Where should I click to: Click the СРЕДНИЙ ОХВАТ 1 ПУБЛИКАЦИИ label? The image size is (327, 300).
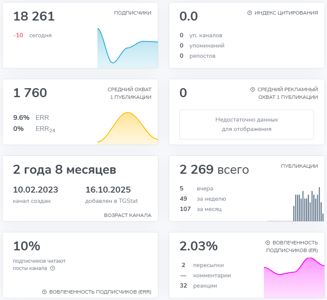(129, 93)
